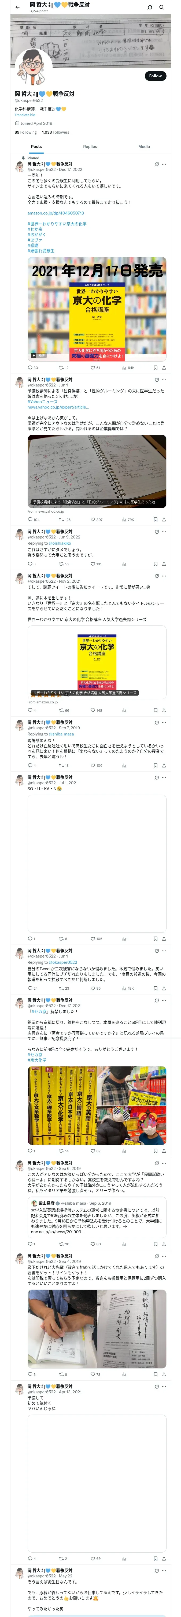Play the GIF in the pinned post

pos(34,355)
